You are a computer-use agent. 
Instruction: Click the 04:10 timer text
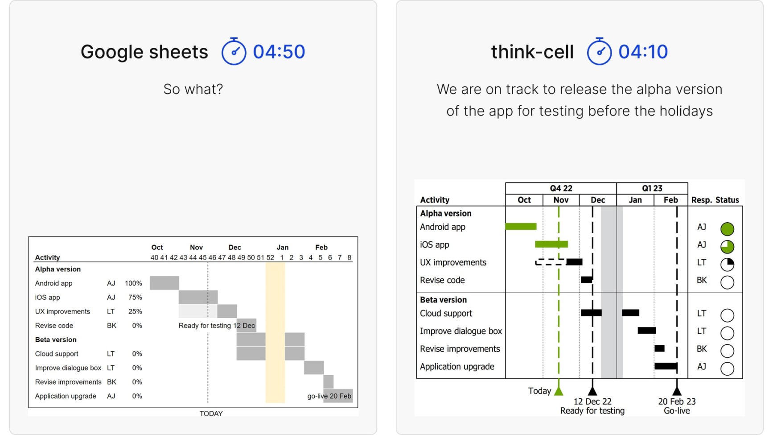point(643,52)
